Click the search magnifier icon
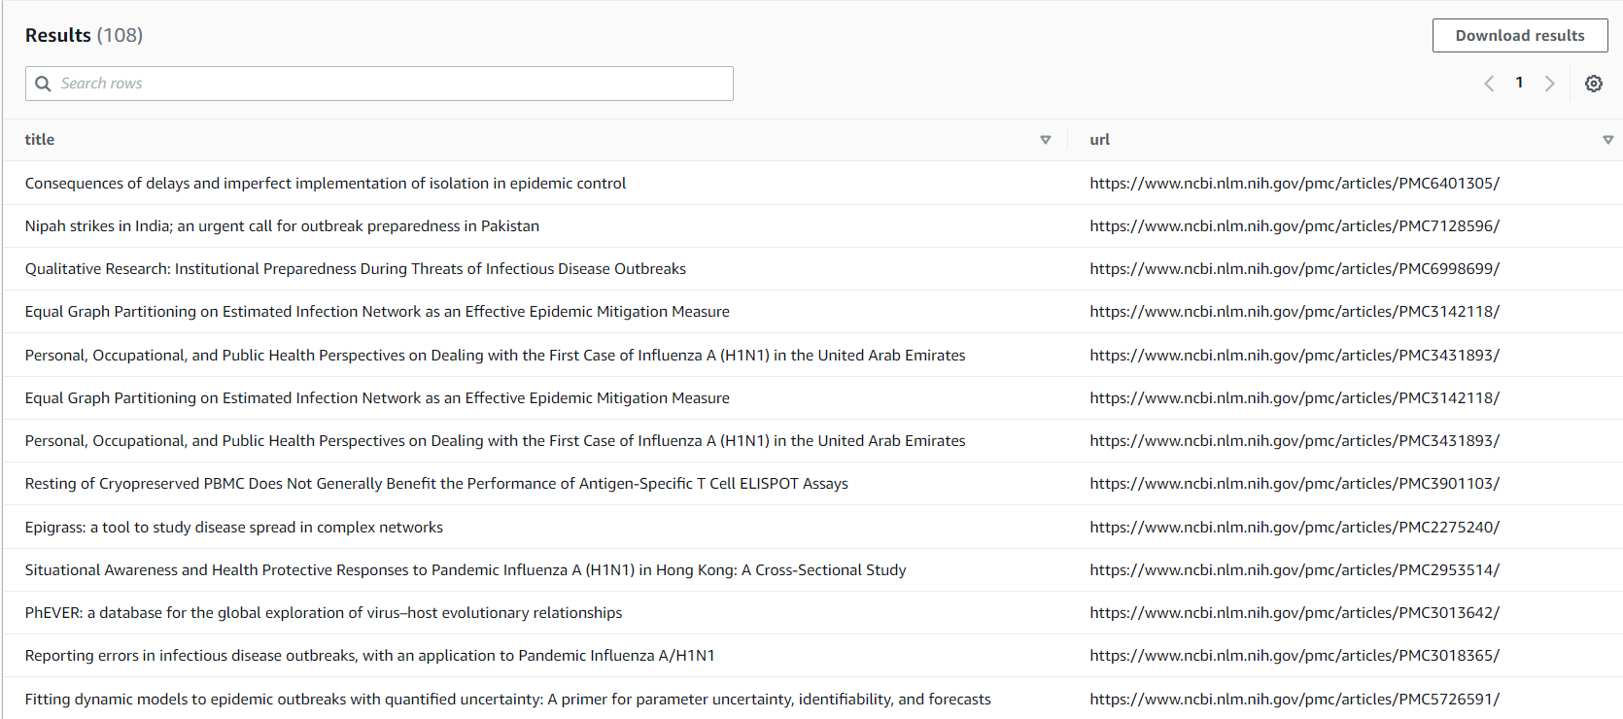 tap(43, 84)
